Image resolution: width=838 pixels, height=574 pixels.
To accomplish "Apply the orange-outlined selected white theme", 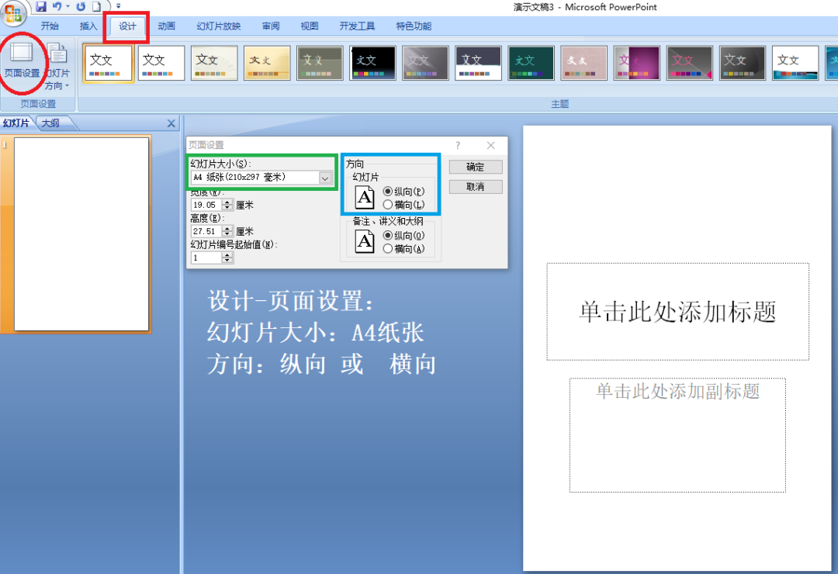I will coord(108,63).
